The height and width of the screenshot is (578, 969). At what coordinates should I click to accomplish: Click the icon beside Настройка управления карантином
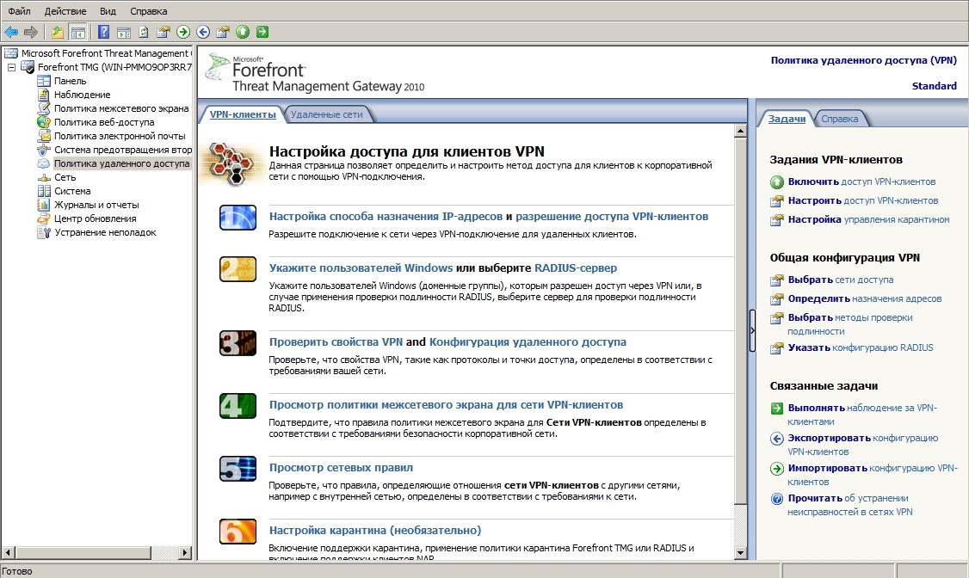(777, 220)
